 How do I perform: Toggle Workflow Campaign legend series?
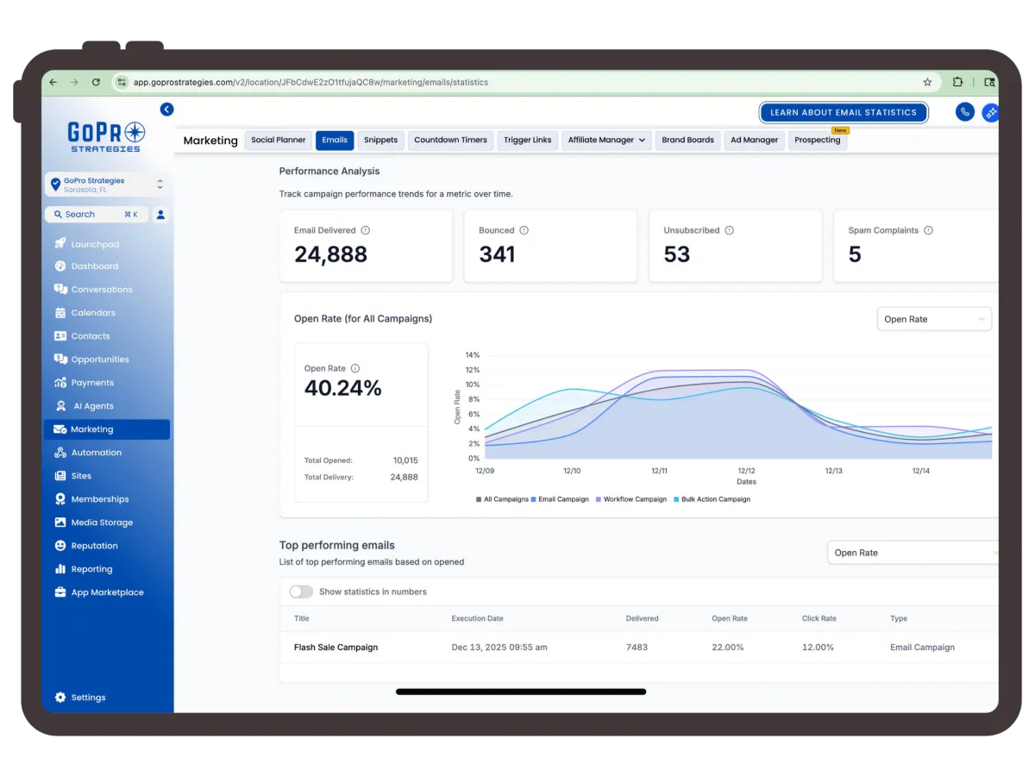click(x=630, y=499)
